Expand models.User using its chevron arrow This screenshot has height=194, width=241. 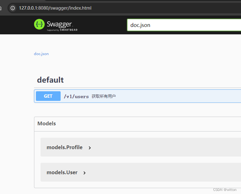(x=84, y=173)
